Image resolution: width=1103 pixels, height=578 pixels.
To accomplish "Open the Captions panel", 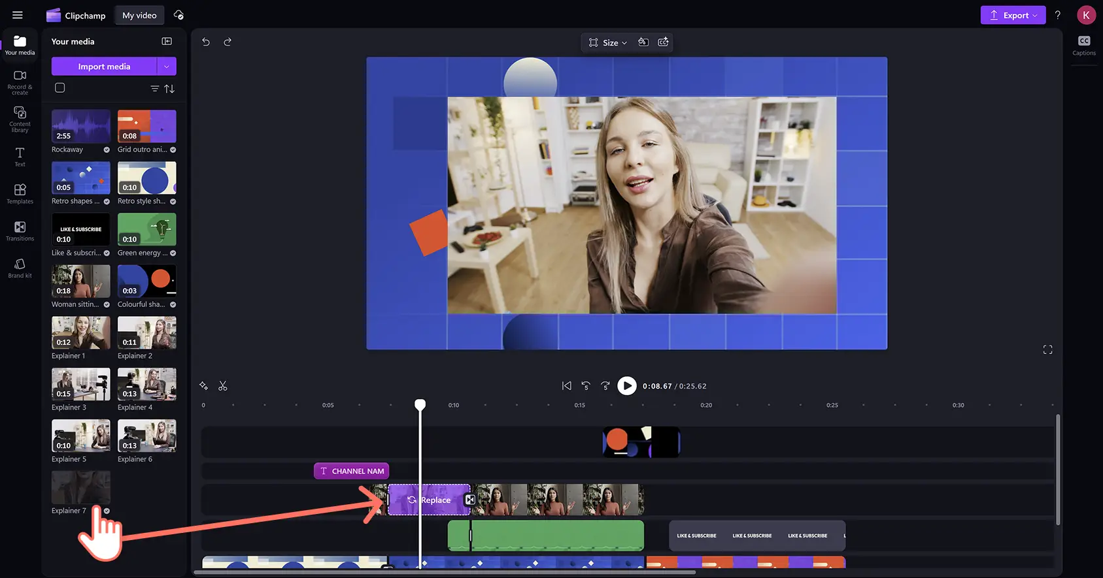I will click(1084, 45).
